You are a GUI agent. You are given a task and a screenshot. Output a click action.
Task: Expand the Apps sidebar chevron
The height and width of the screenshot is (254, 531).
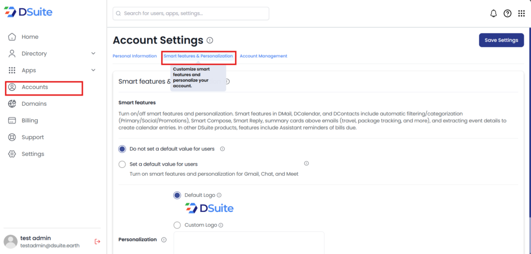pyautogui.click(x=93, y=70)
